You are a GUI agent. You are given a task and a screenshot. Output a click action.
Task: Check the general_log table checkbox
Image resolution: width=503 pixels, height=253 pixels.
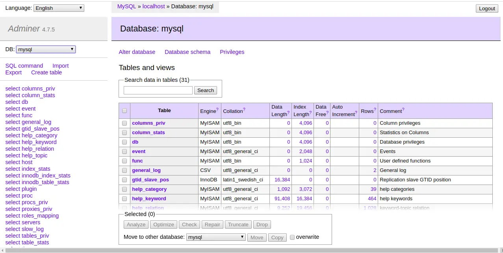tap(124, 170)
